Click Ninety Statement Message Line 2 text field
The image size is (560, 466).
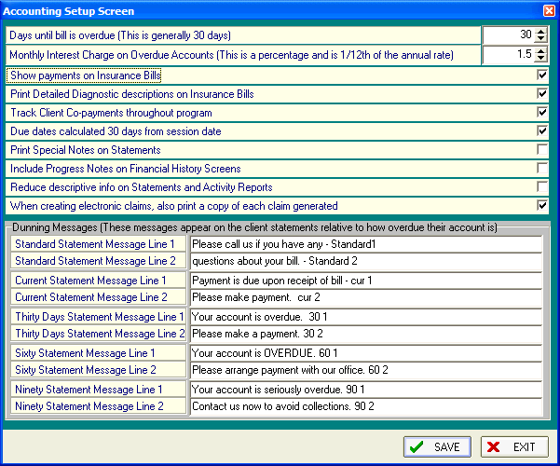[x=365, y=406]
